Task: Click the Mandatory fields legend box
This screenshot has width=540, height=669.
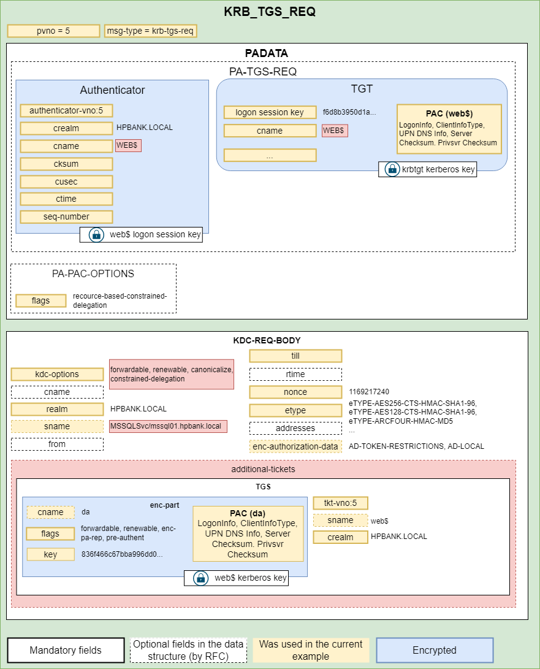Action: point(66,650)
